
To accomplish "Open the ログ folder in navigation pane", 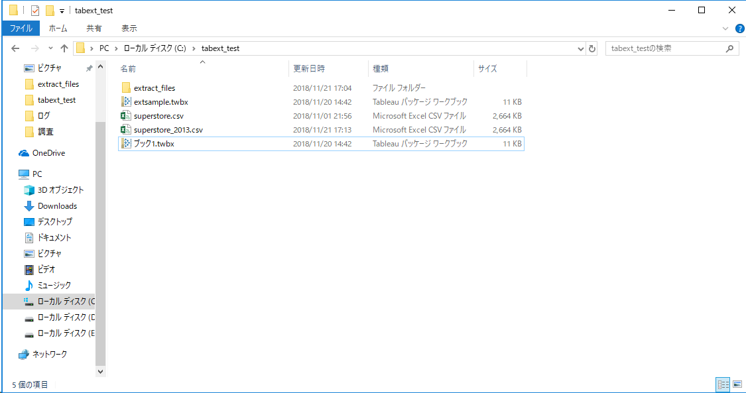I will pos(44,116).
